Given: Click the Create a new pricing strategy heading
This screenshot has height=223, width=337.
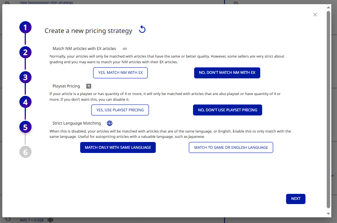Looking at the screenshot, I should (x=88, y=31).
